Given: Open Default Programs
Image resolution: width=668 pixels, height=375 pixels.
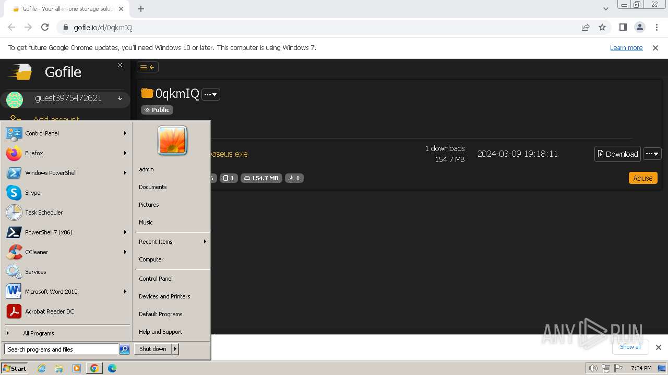Looking at the screenshot, I should 172,314.
